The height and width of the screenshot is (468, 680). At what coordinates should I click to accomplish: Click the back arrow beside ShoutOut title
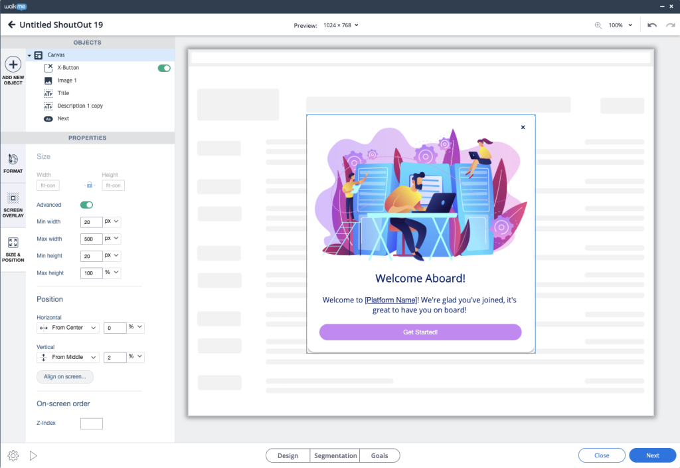11,25
